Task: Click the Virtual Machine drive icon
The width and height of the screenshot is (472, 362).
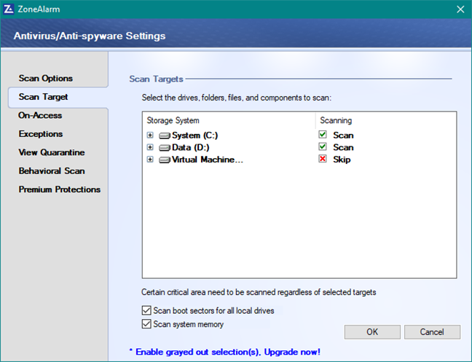Action: tap(165, 160)
